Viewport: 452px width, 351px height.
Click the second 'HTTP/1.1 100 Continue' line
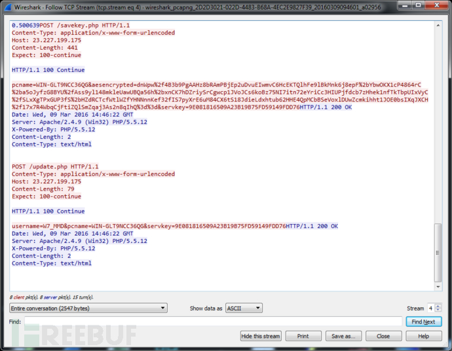coord(48,212)
